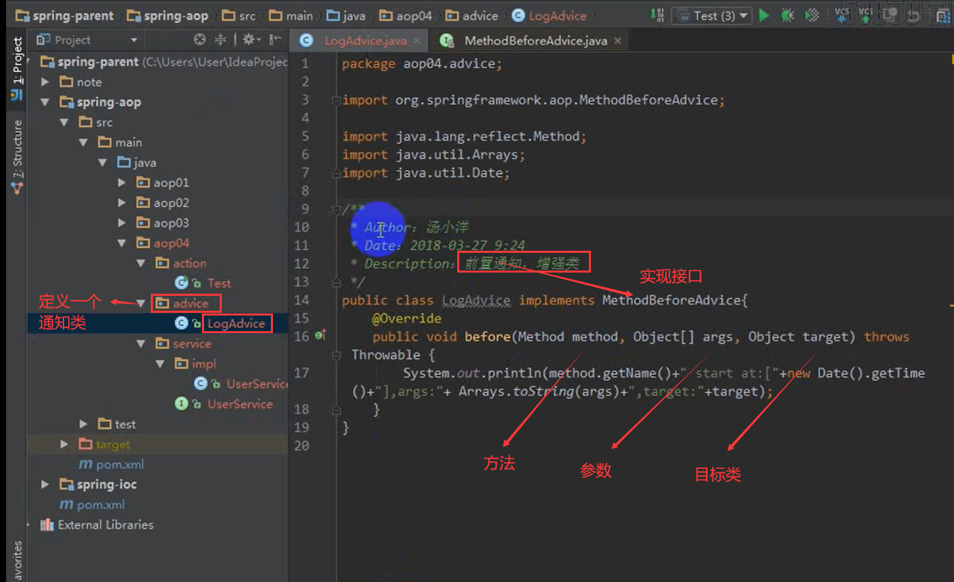
Task: Click aop04 in the breadcrumb bar
Action: [x=407, y=15]
